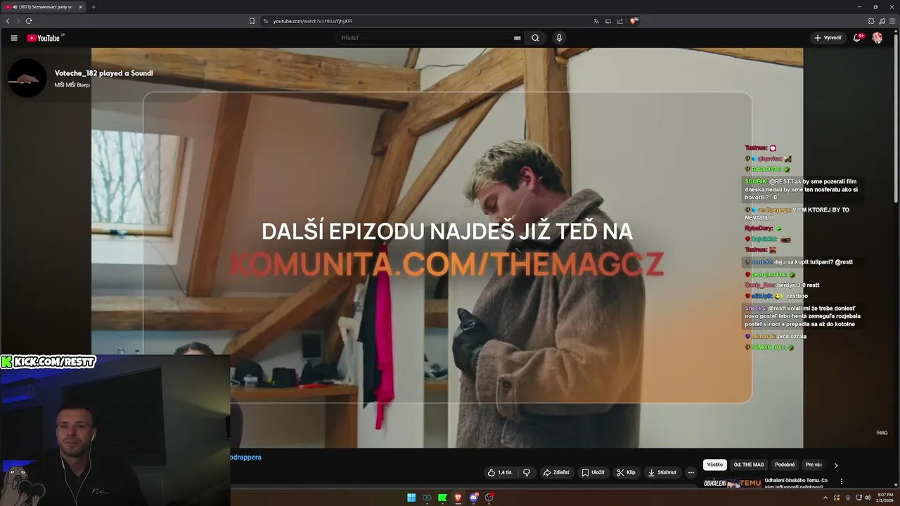
Task: Open the on-screen keyboard in the search box
Action: [x=517, y=38]
